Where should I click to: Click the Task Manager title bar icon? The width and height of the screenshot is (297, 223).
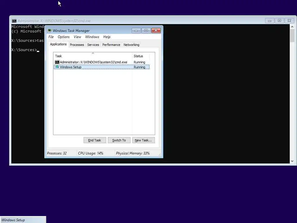(x=49, y=30)
